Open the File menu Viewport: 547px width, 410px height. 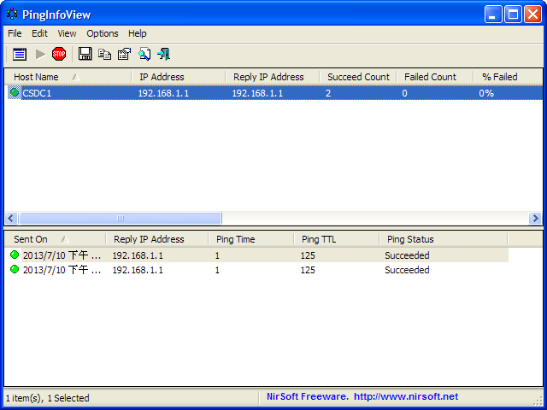click(15, 33)
